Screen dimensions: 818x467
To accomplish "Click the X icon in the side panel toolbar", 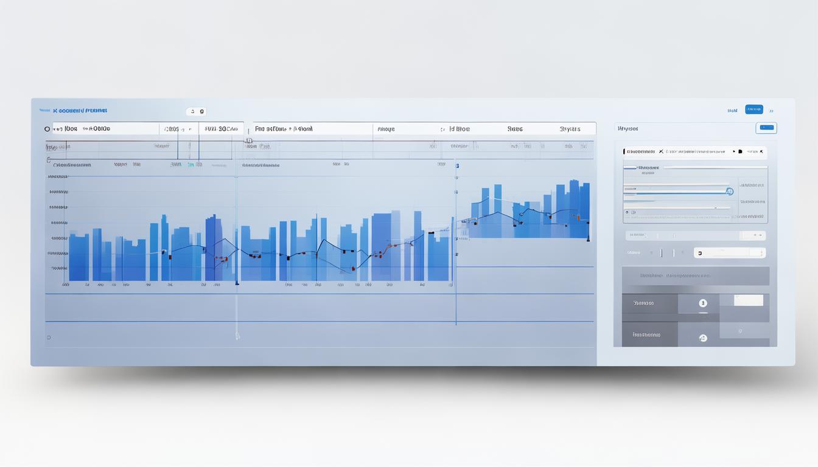I will click(661, 151).
